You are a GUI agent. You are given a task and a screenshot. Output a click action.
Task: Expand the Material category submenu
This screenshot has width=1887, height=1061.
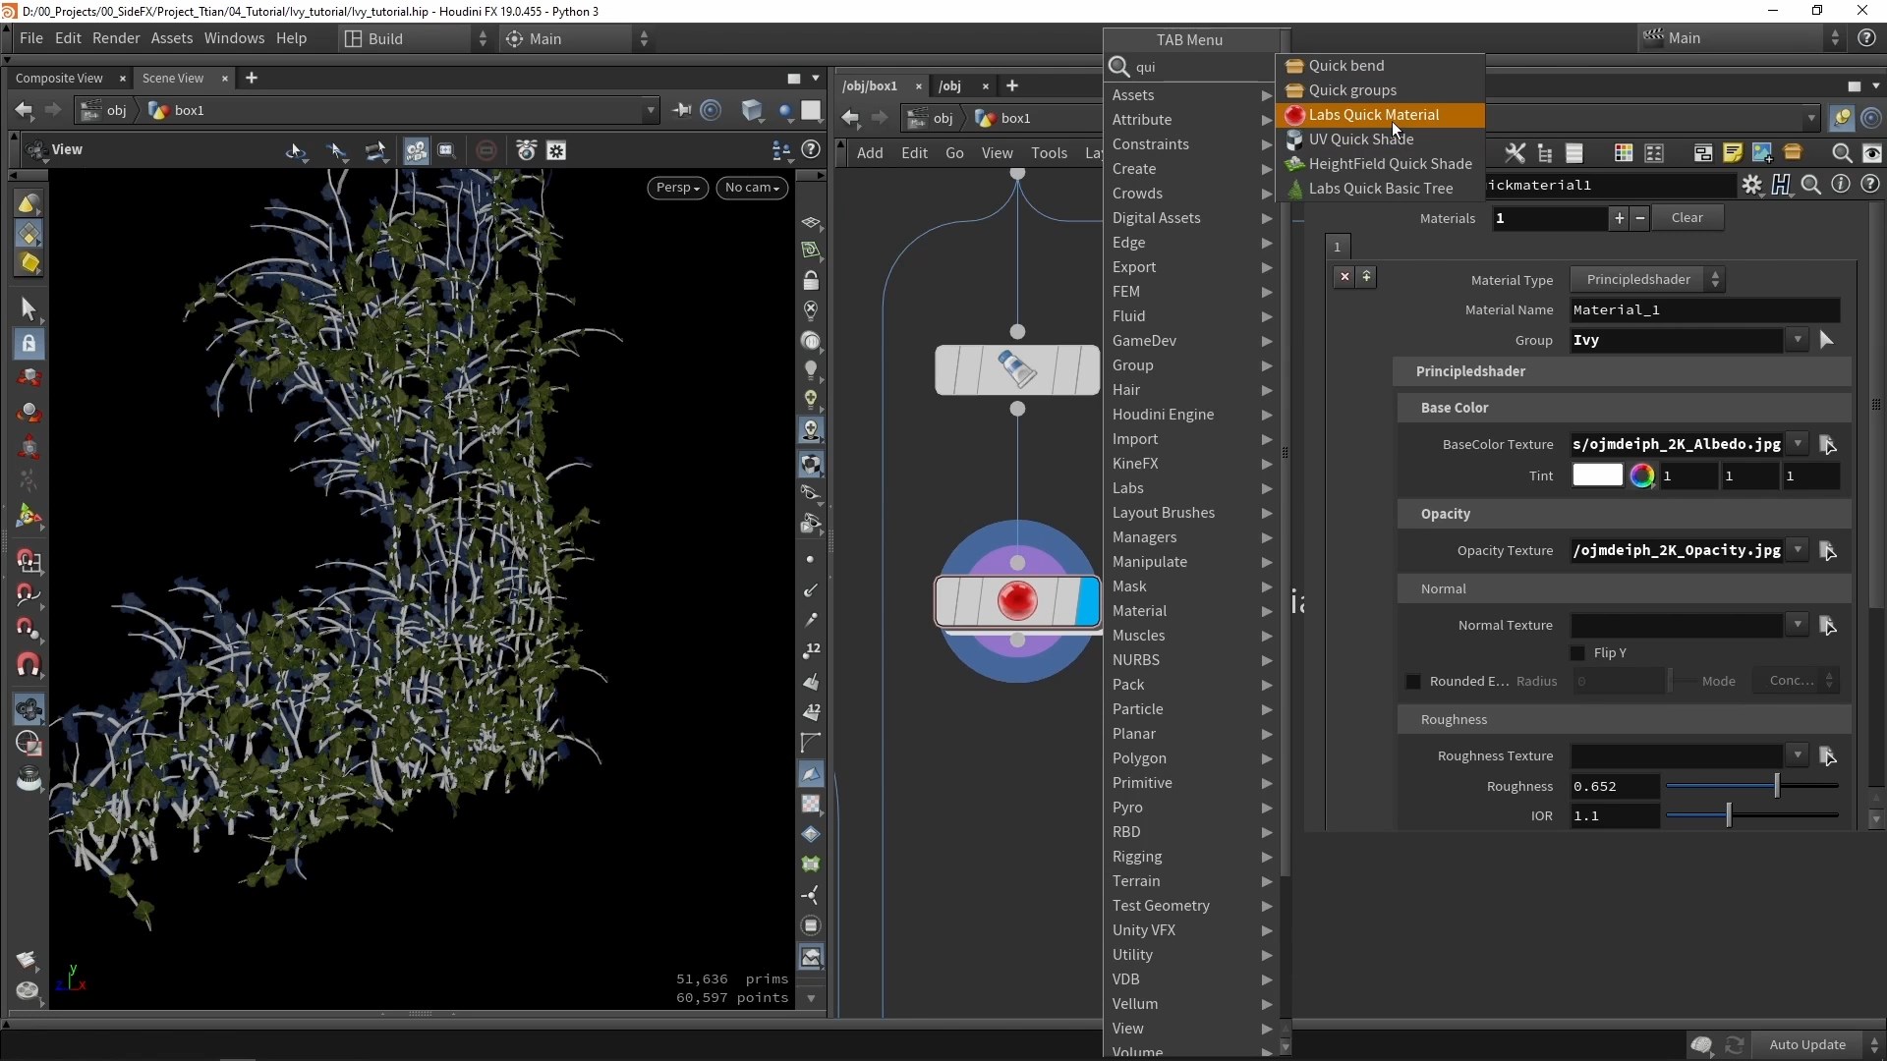click(1191, 611)
